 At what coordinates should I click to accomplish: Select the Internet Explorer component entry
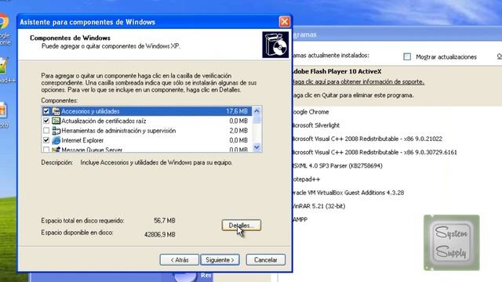tap(82, 140)
